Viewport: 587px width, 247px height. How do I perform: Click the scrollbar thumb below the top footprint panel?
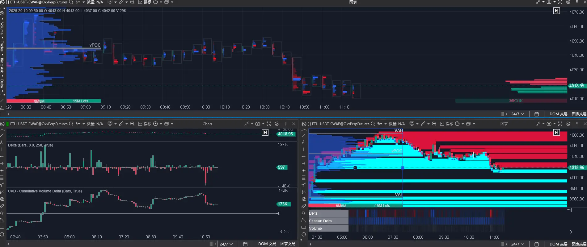coord(503,114)
